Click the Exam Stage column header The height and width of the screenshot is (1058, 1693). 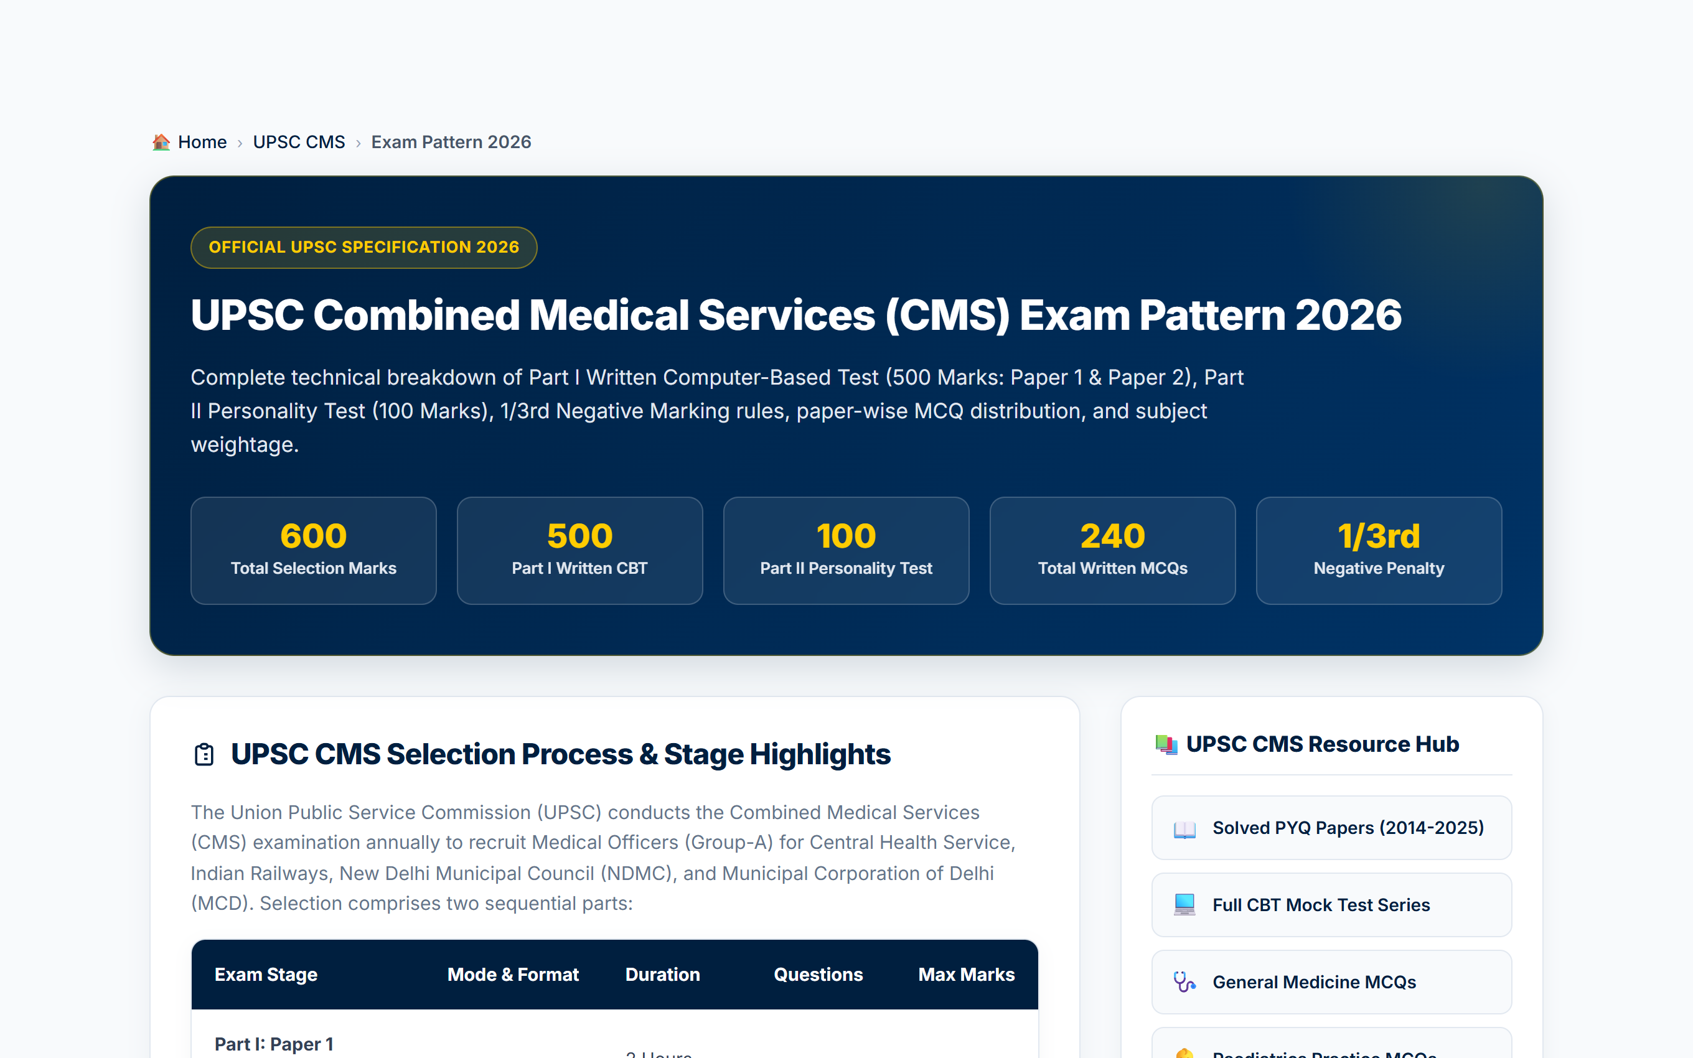click(x=266, y=975)
